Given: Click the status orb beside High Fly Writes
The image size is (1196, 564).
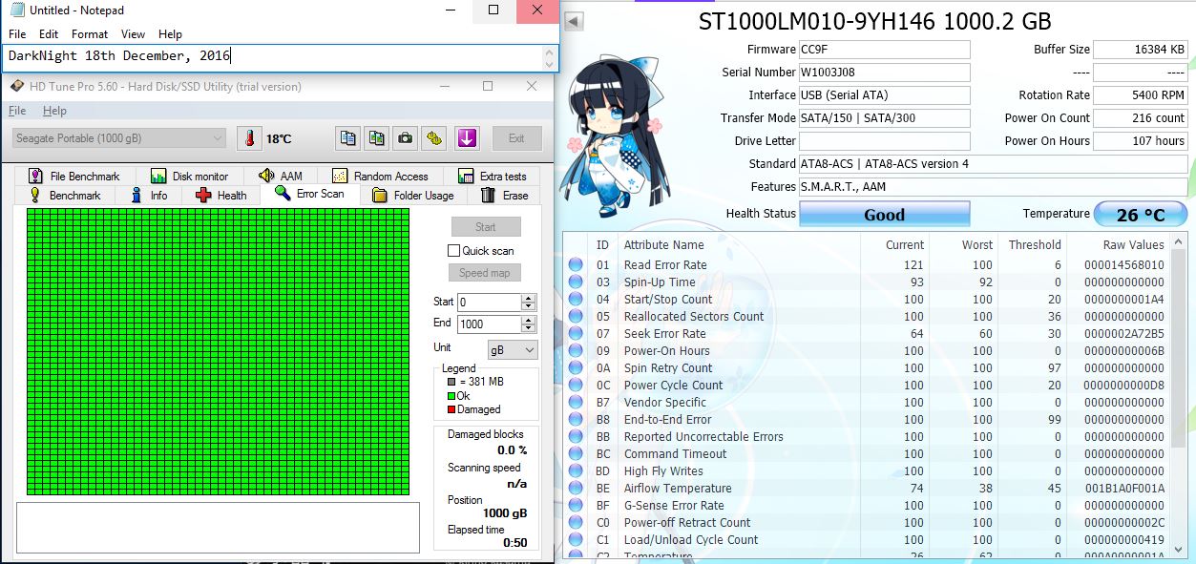Looking at the screenshot, I should [x=576, y=471].
